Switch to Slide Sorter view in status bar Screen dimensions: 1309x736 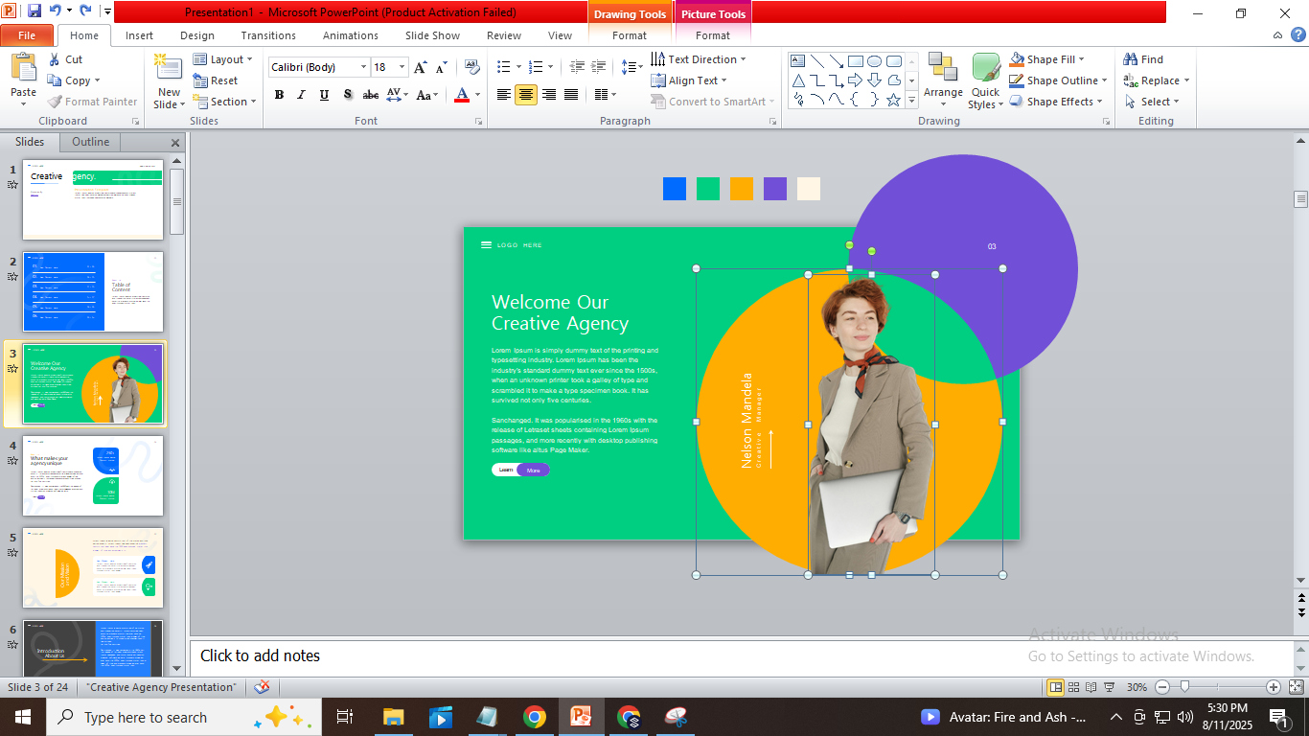(x=1074, y=687)
